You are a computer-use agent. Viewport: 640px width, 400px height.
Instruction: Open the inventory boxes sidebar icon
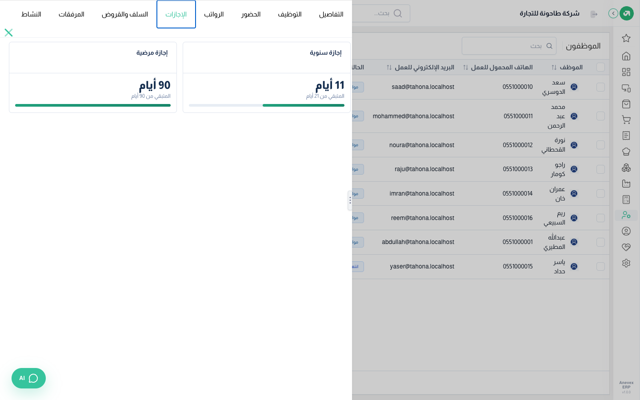pyautogui.click(x=626, y=168)
